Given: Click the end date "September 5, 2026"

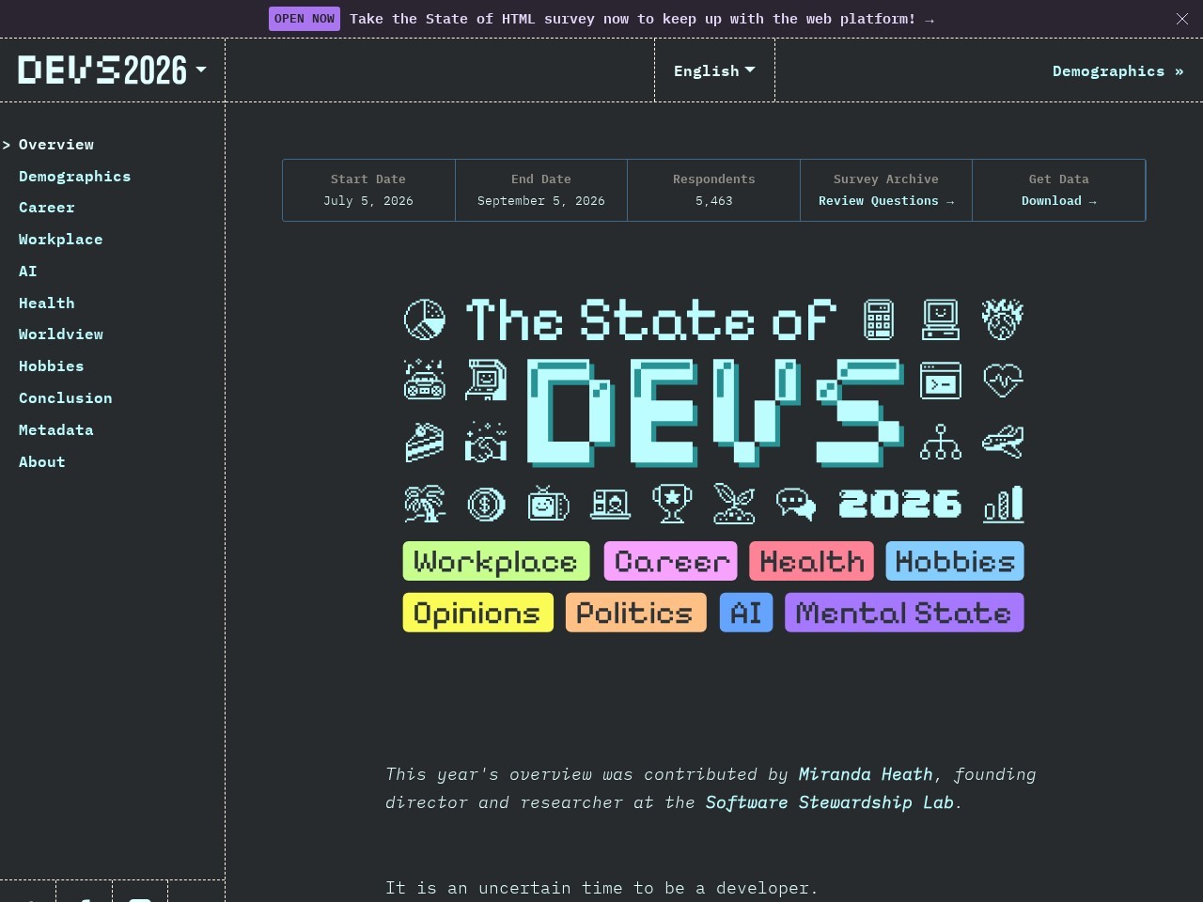Looking at the screenshot, I should [541, 201].
